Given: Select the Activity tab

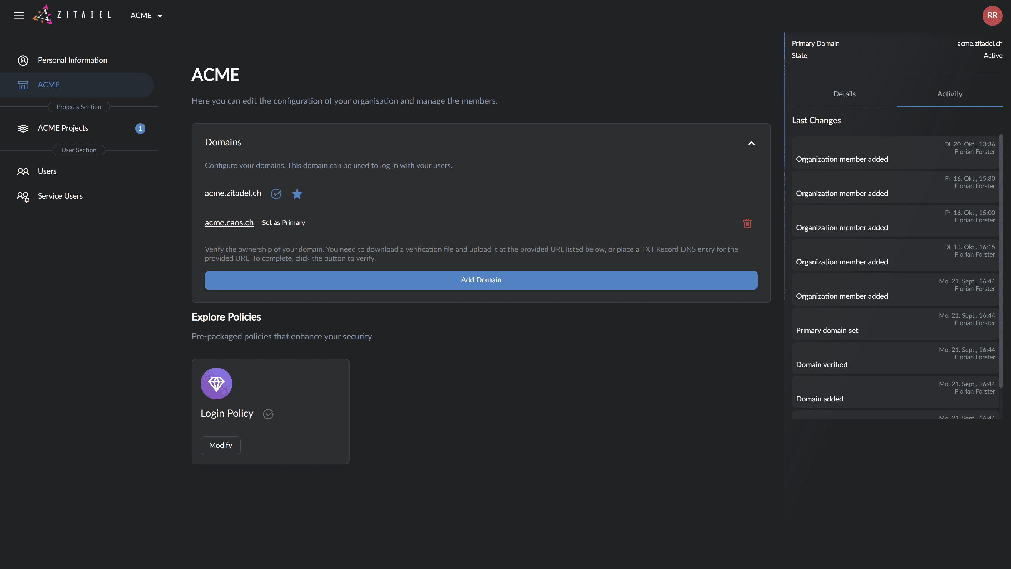Looking at the screenshot, I should pos(949,94).
